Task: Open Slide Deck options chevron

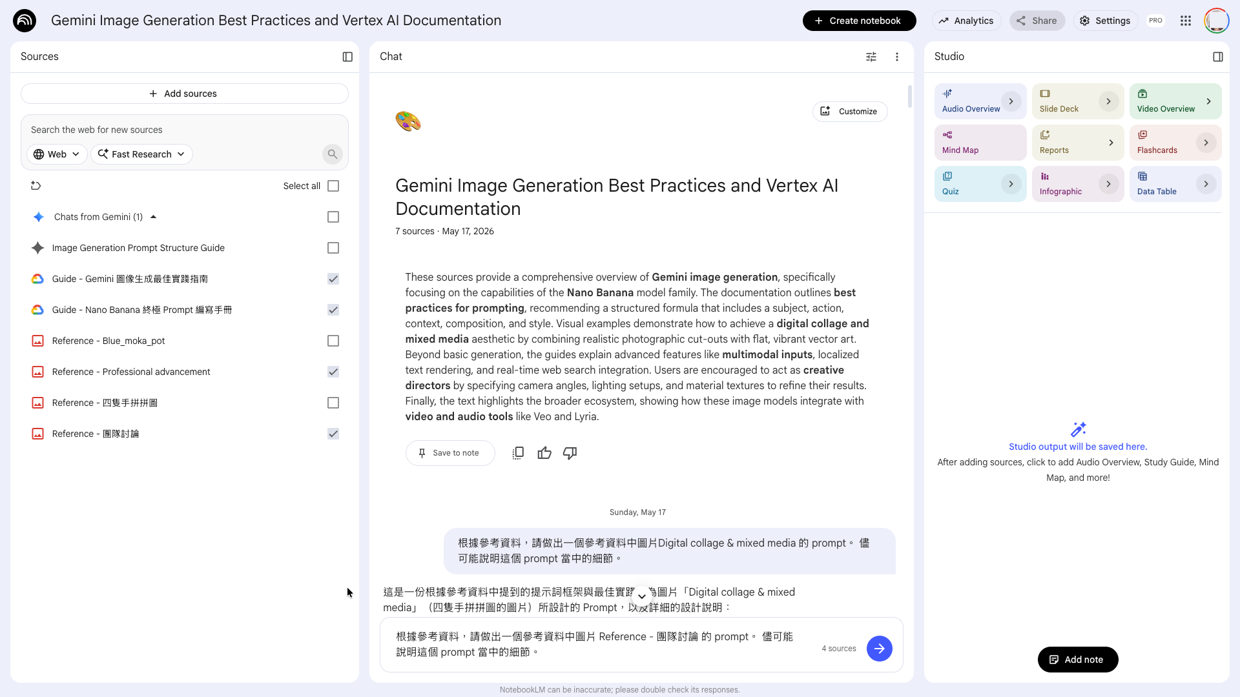Action: (1109, 101)
